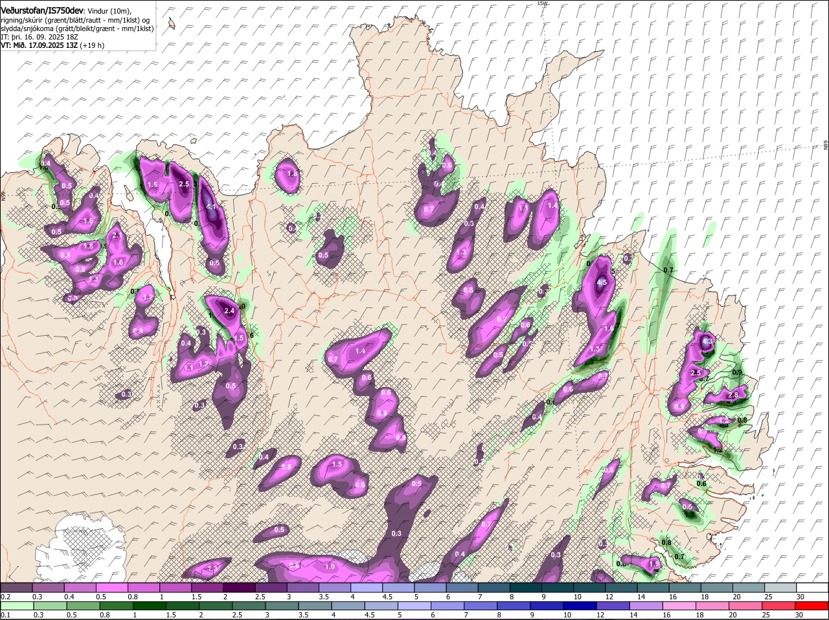
Task: Click the light pink 16–18 swatch in the bottom legend
Action: (x=680, y=605)
